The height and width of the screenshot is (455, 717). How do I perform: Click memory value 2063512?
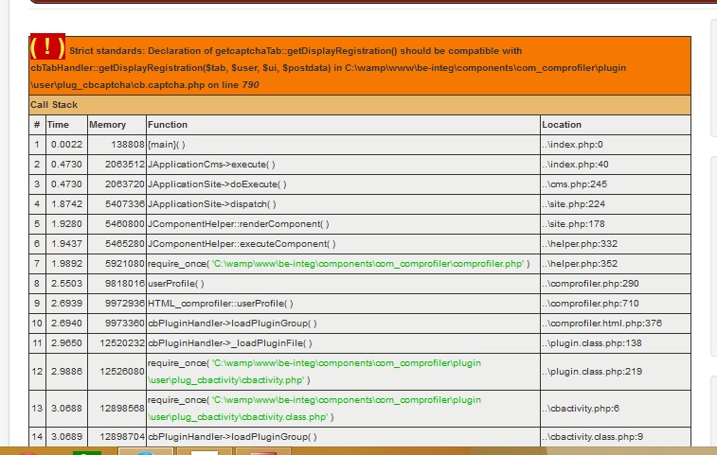[125, 165]
